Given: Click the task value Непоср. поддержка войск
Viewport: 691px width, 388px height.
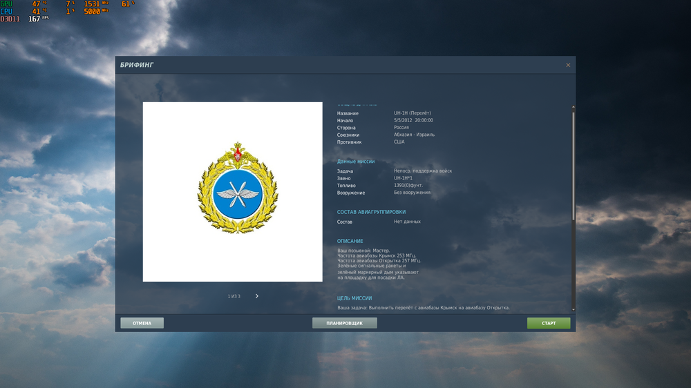Looking at the screenshot, I should (x=423, y=171).
